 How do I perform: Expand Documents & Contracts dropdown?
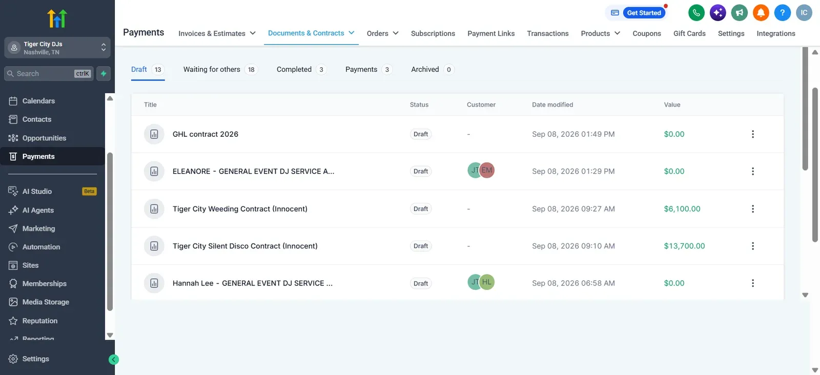(311, 33)
